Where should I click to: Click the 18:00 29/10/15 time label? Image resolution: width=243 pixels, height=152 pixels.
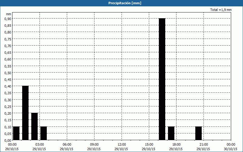(x=176, y=147)
